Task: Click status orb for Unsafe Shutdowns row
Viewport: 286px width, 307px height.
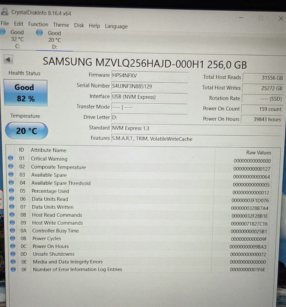Action: [x=13, y=254]
